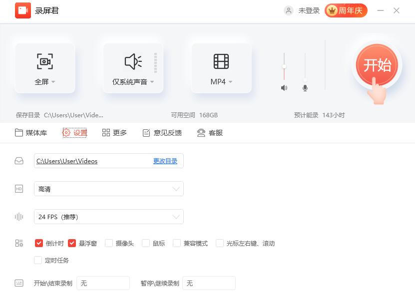
Task: Click the microphone icon near the volume sliders
Action: point(305,87)
